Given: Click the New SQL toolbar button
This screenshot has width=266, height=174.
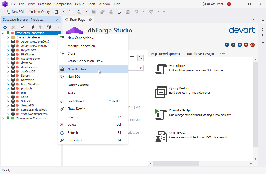Looking at the screenshot, I should click(15, 12).
